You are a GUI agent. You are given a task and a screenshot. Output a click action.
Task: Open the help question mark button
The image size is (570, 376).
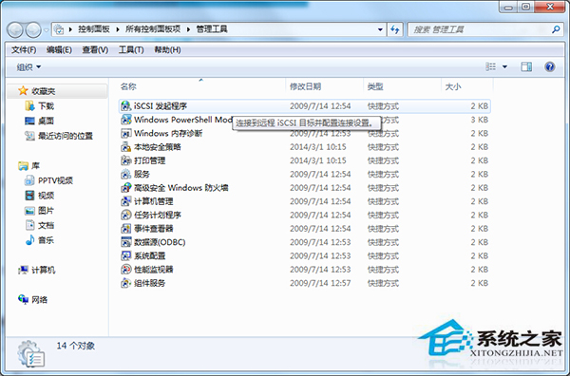(550, 66)
